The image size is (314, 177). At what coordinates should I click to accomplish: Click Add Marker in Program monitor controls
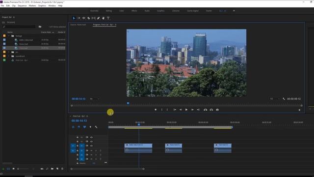click(x=156, y=110)
